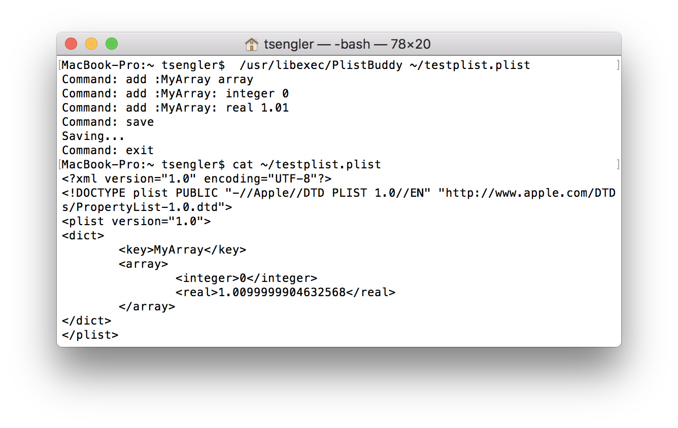Image resolution: width=678 pixels, height=428 pixels.
Task: Zoom the window with the green button
Action: click(112, 44)
